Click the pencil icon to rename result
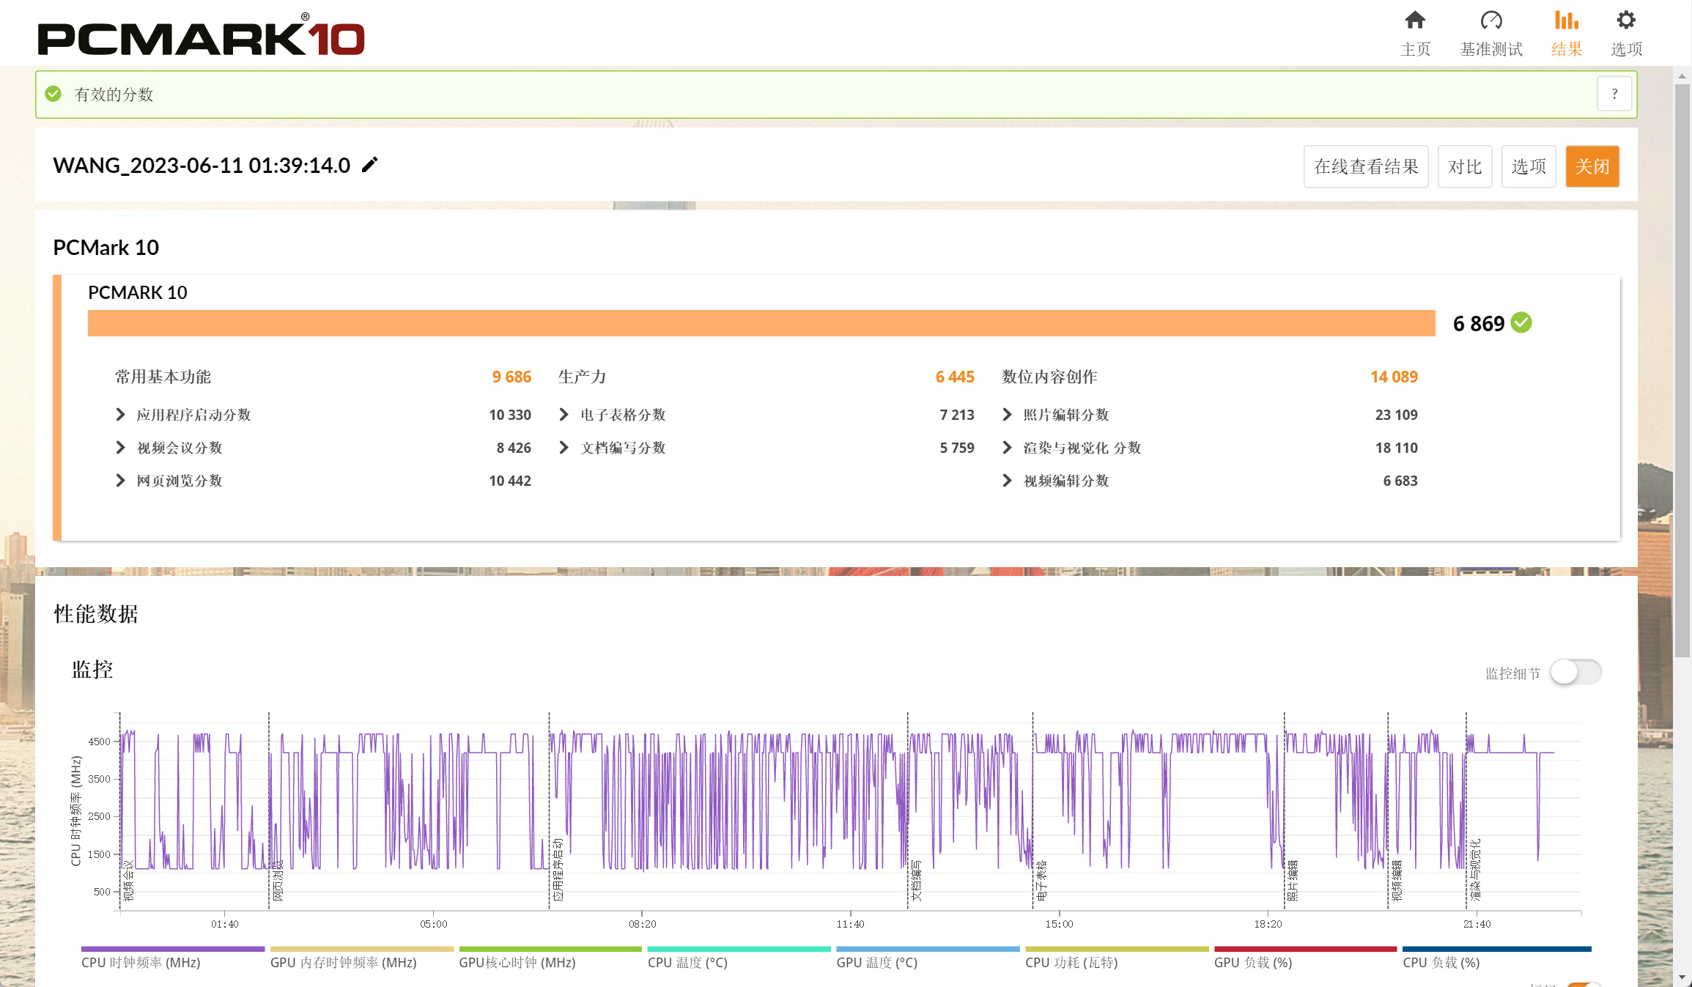The image size is (1692, 987). (x=370, y=165)
